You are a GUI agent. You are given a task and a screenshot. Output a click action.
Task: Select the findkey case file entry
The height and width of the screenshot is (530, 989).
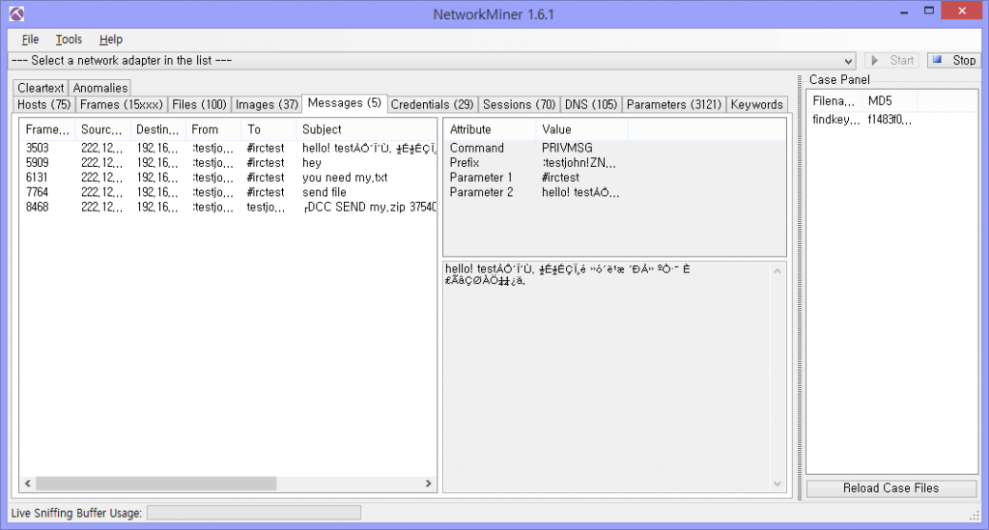(x=835, y=120)
